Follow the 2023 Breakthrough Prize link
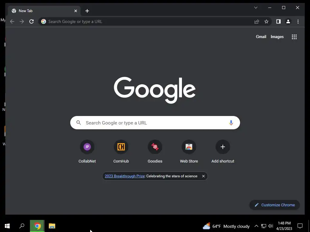 click(124, 176)
